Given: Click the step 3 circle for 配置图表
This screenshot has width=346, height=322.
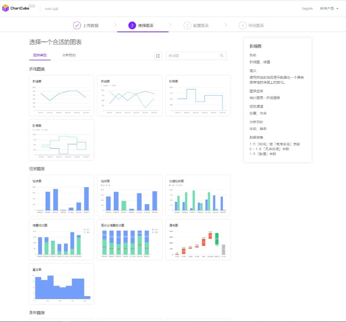Looking at the screenshot, I should (x=187, y=26).
